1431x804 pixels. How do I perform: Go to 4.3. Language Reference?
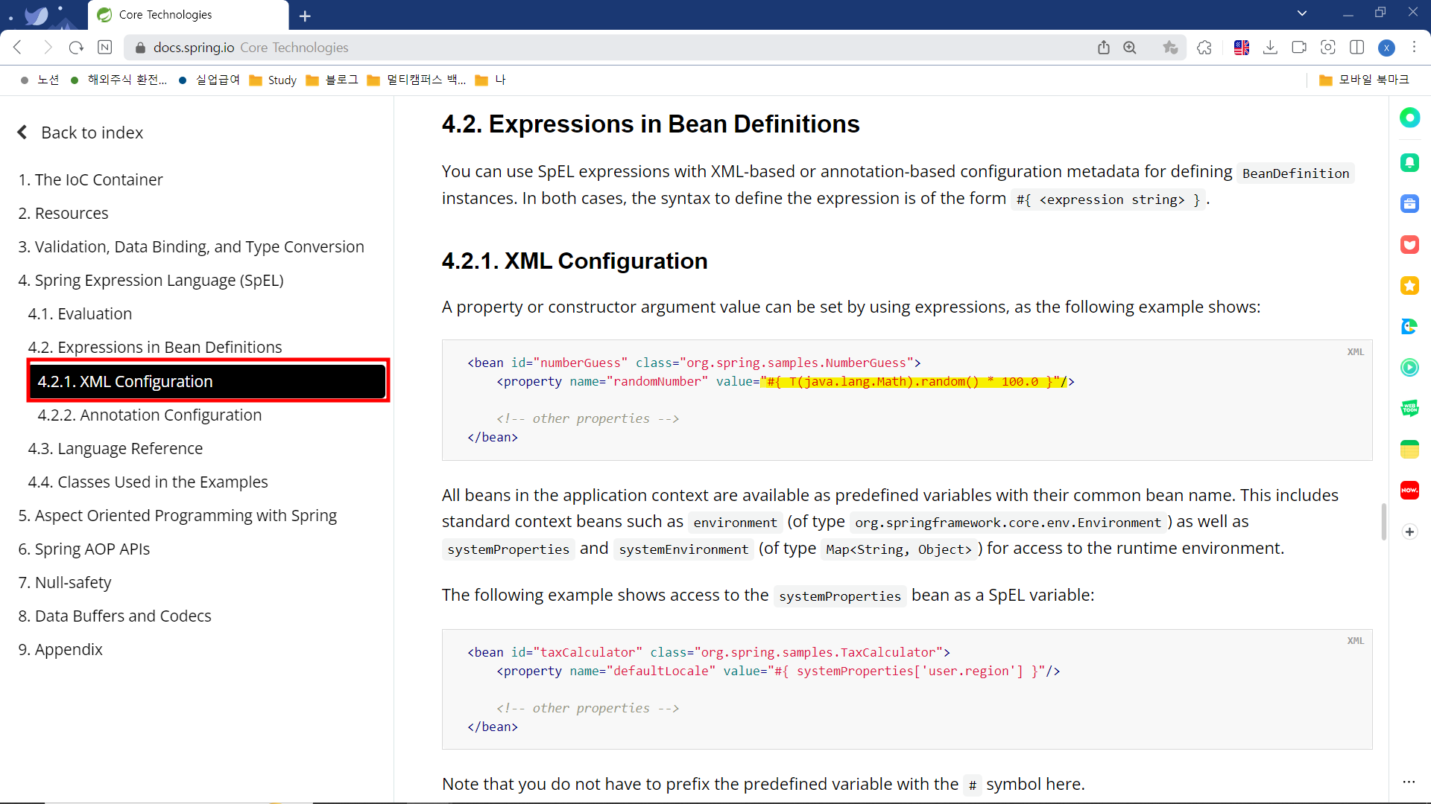116,449
